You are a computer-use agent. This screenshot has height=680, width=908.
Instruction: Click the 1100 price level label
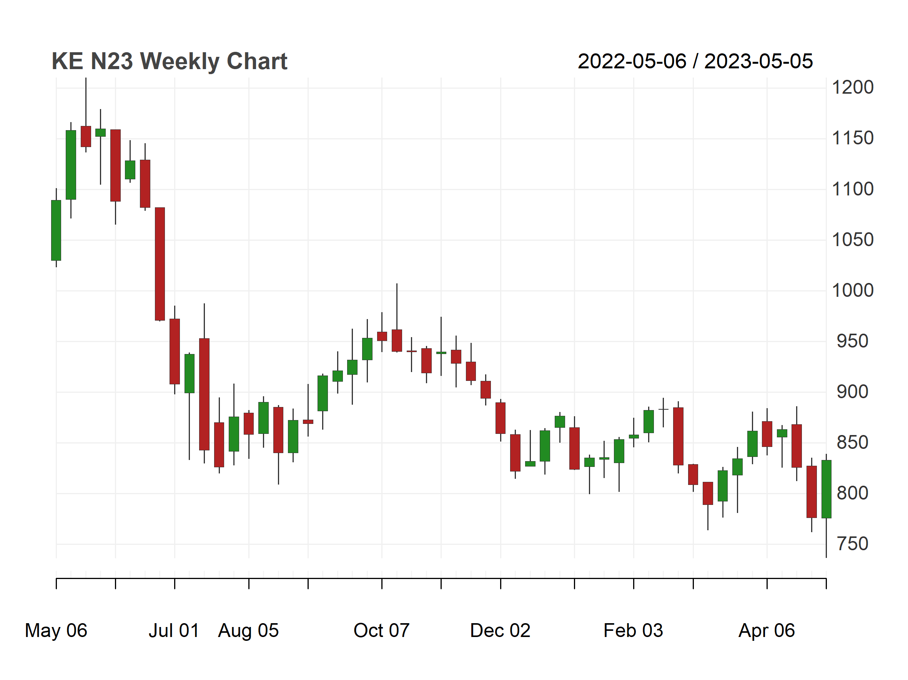point(853,189)
